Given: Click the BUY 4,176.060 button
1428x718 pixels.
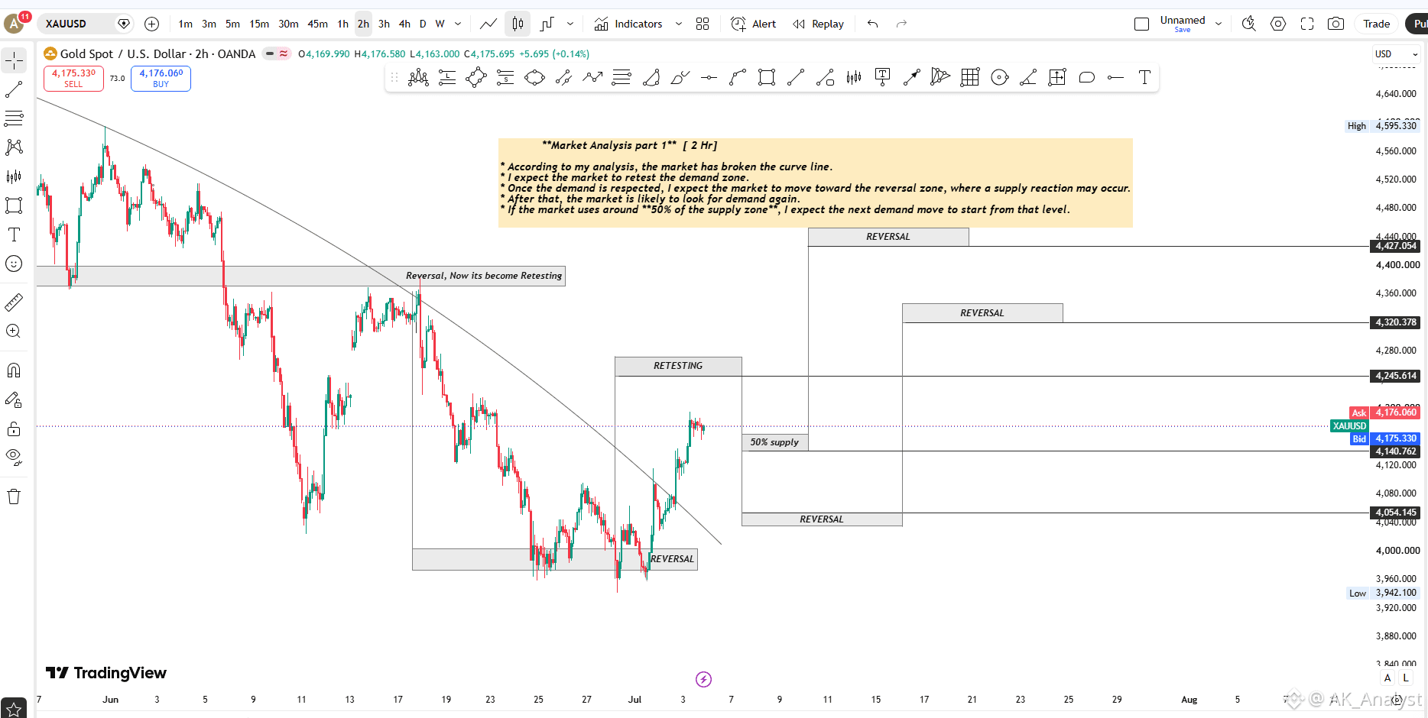Looking at the screenshot, I should pyautogui.click(x=161, y=78).
